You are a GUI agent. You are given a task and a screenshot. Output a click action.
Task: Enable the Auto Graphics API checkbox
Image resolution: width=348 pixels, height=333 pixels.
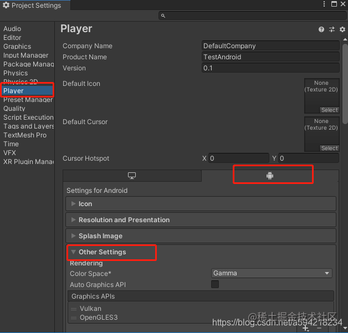point(215,284)
